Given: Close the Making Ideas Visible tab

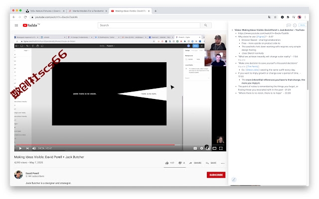Looking at the screenshot, I should pos(149,11).
